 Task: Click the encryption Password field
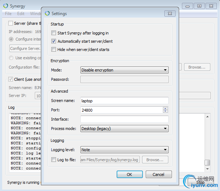125,79
